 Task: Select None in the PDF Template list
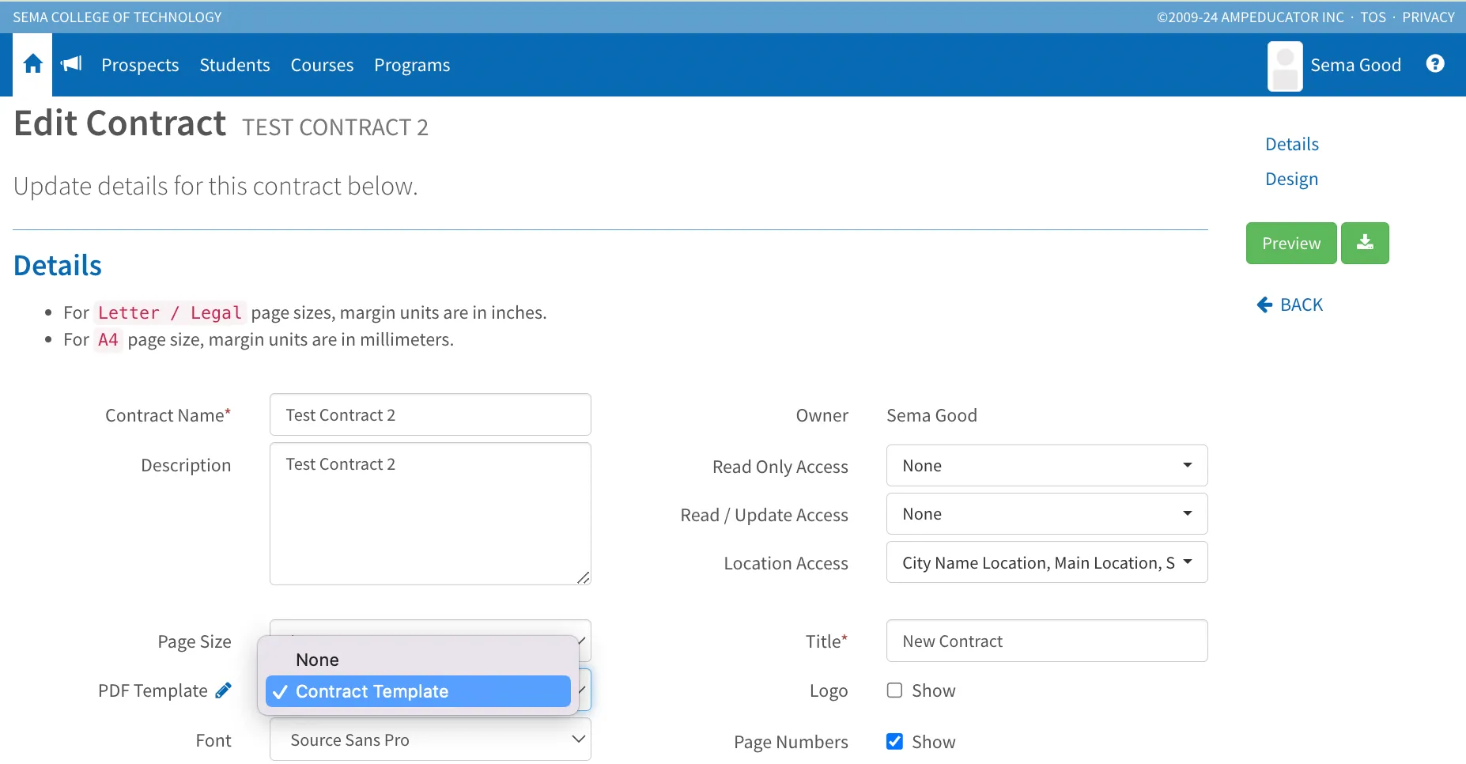point(418,660)
